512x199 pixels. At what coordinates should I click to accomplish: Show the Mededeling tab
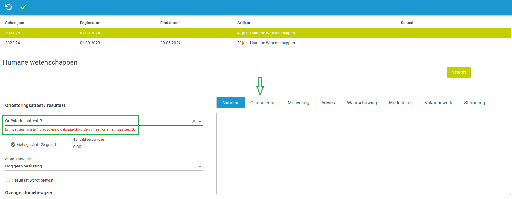tap(401, 103)
